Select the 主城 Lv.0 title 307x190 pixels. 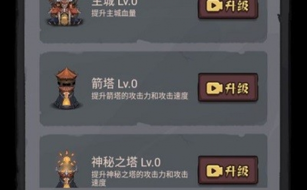pos(115,3)
